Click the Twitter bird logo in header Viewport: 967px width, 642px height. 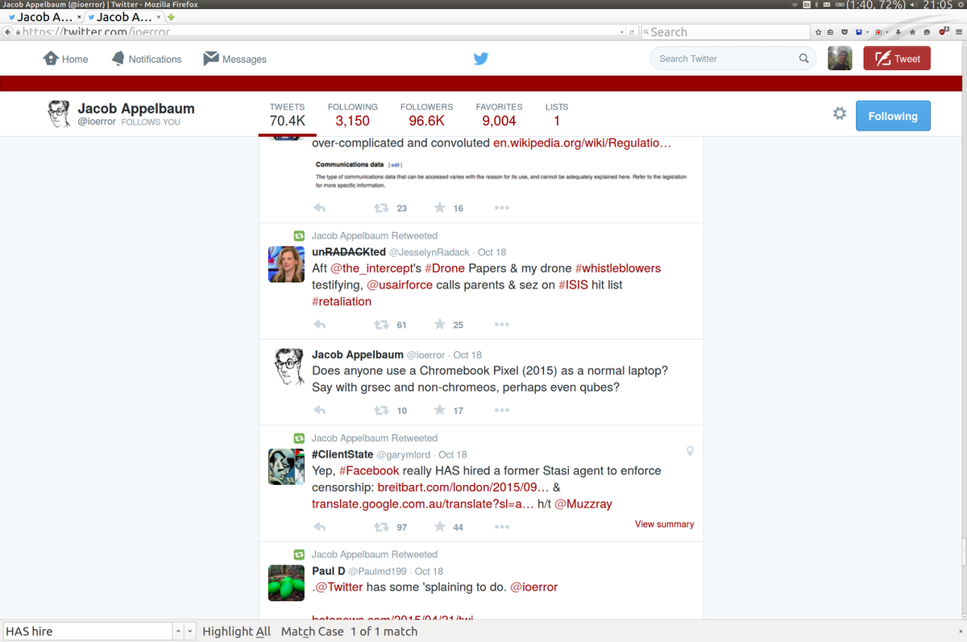(481, 59)
